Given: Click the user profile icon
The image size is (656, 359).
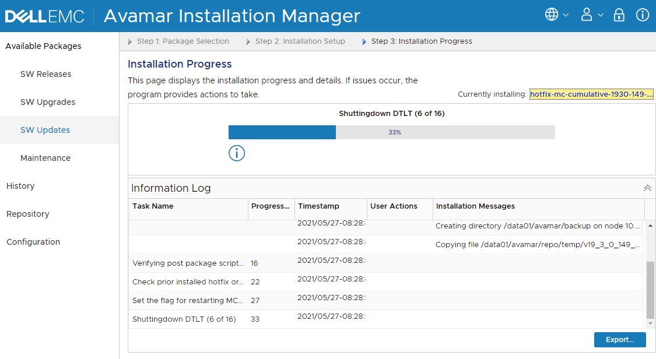Looking at the screenshot, I should coord(587,15).
